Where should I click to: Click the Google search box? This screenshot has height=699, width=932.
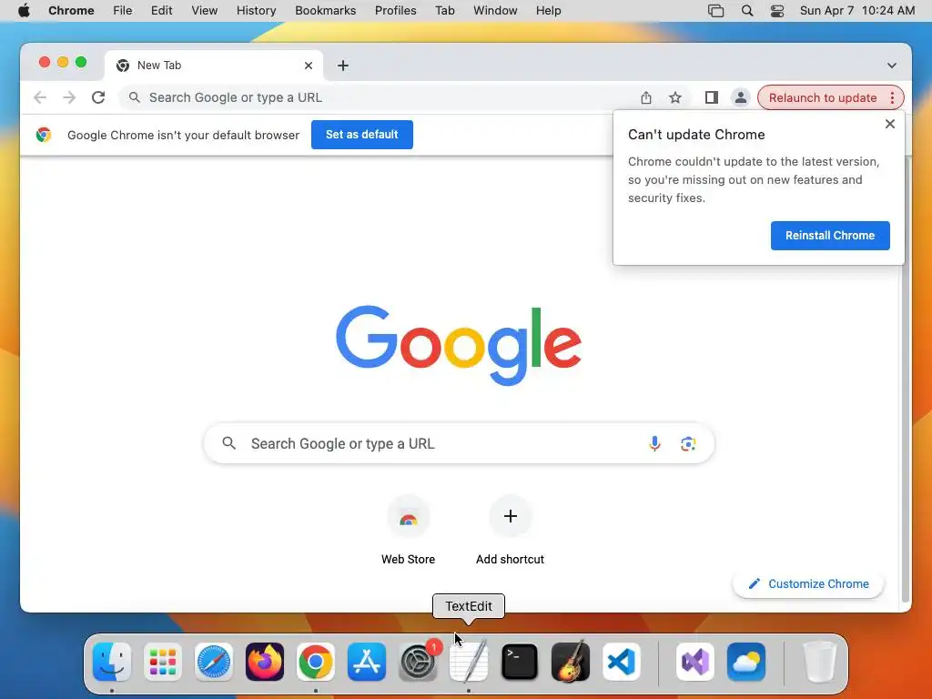point(459,443)
